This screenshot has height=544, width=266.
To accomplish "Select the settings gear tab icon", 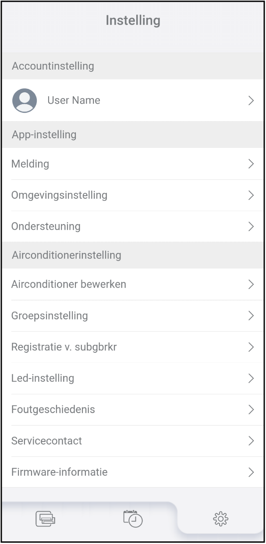I will (x=220, y=519).
